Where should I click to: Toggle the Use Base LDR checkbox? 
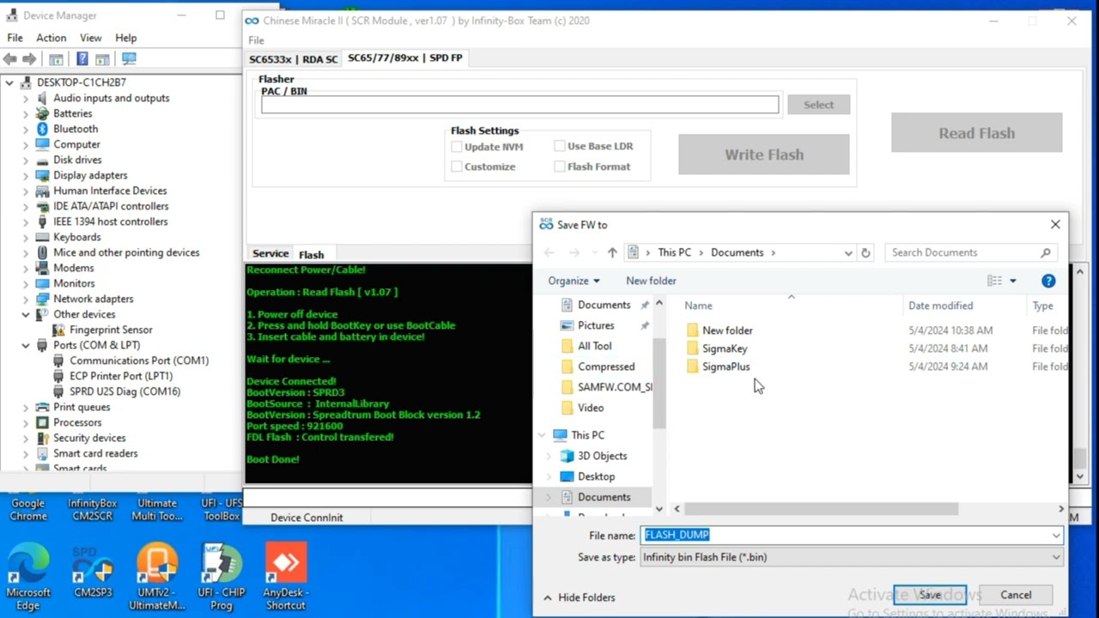(560, 146)
